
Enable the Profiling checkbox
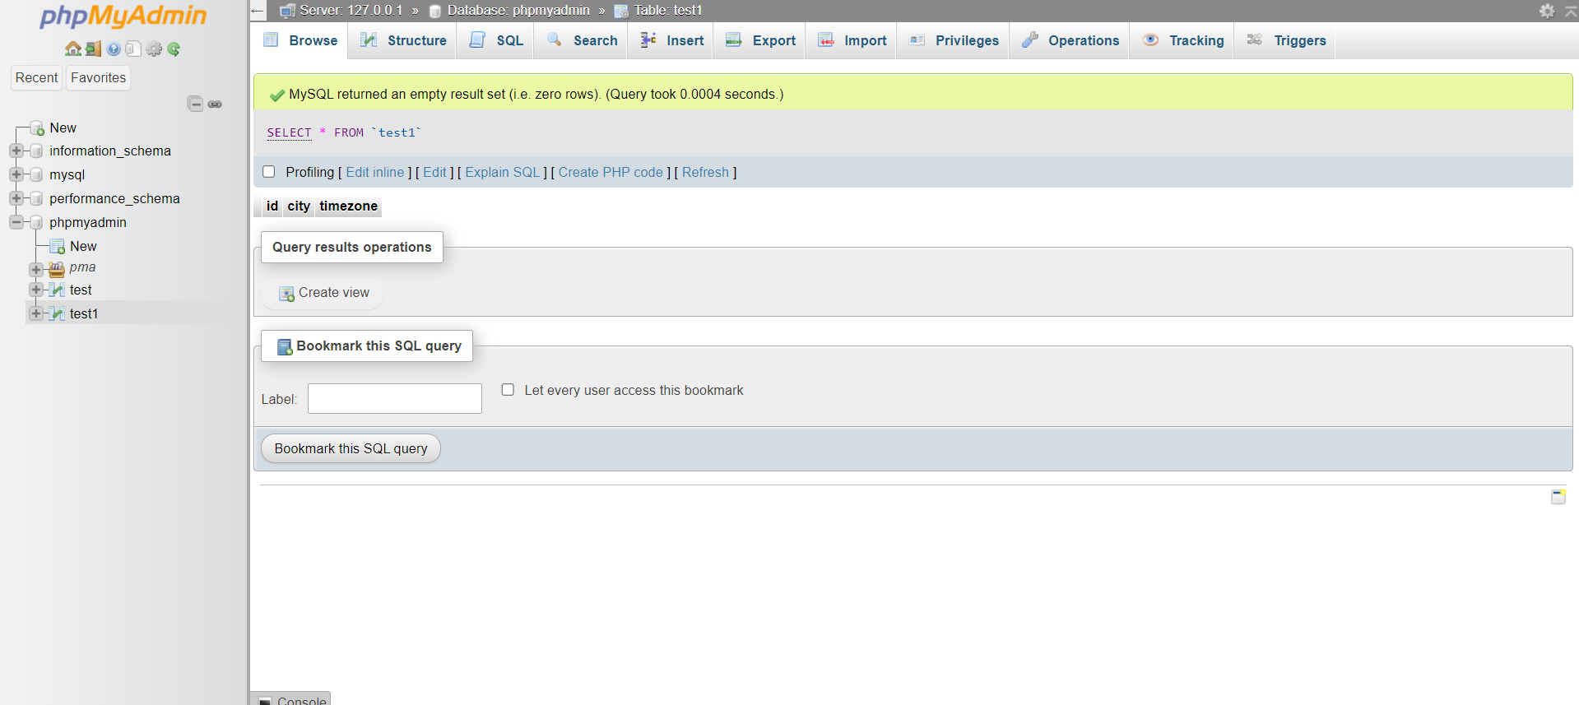point(268,172)
